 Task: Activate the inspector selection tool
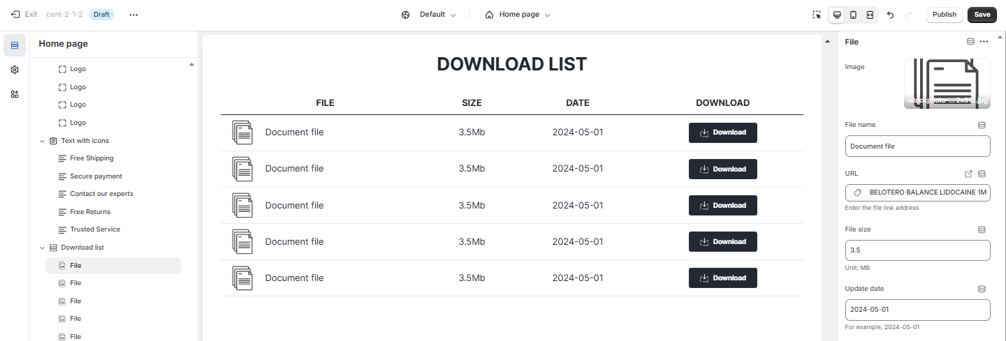[x=817, y=15]
